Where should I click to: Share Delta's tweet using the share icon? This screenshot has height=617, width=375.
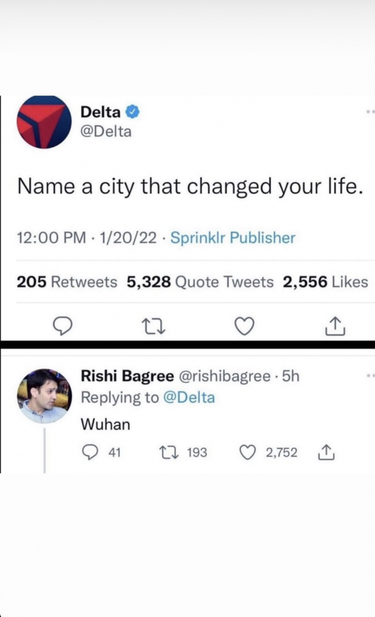[x=333, y=325]
